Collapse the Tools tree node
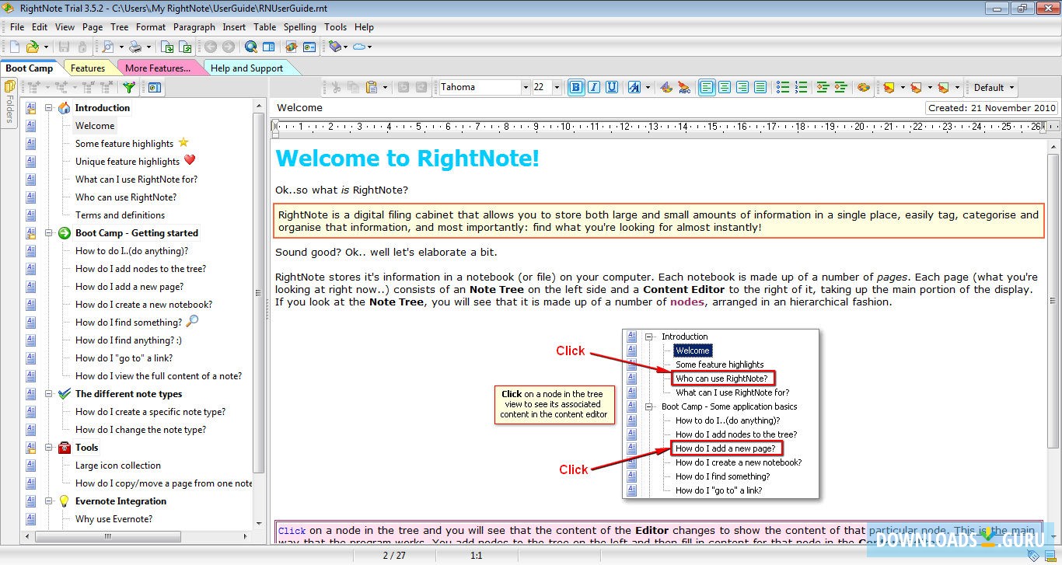Viewport: 1062px width, 565px height. pyautogui.click(x=49, y=448)
